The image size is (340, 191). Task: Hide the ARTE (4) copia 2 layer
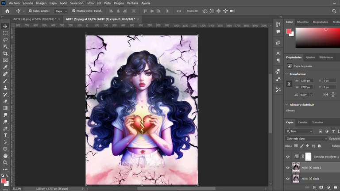click(x=288, y=168)
